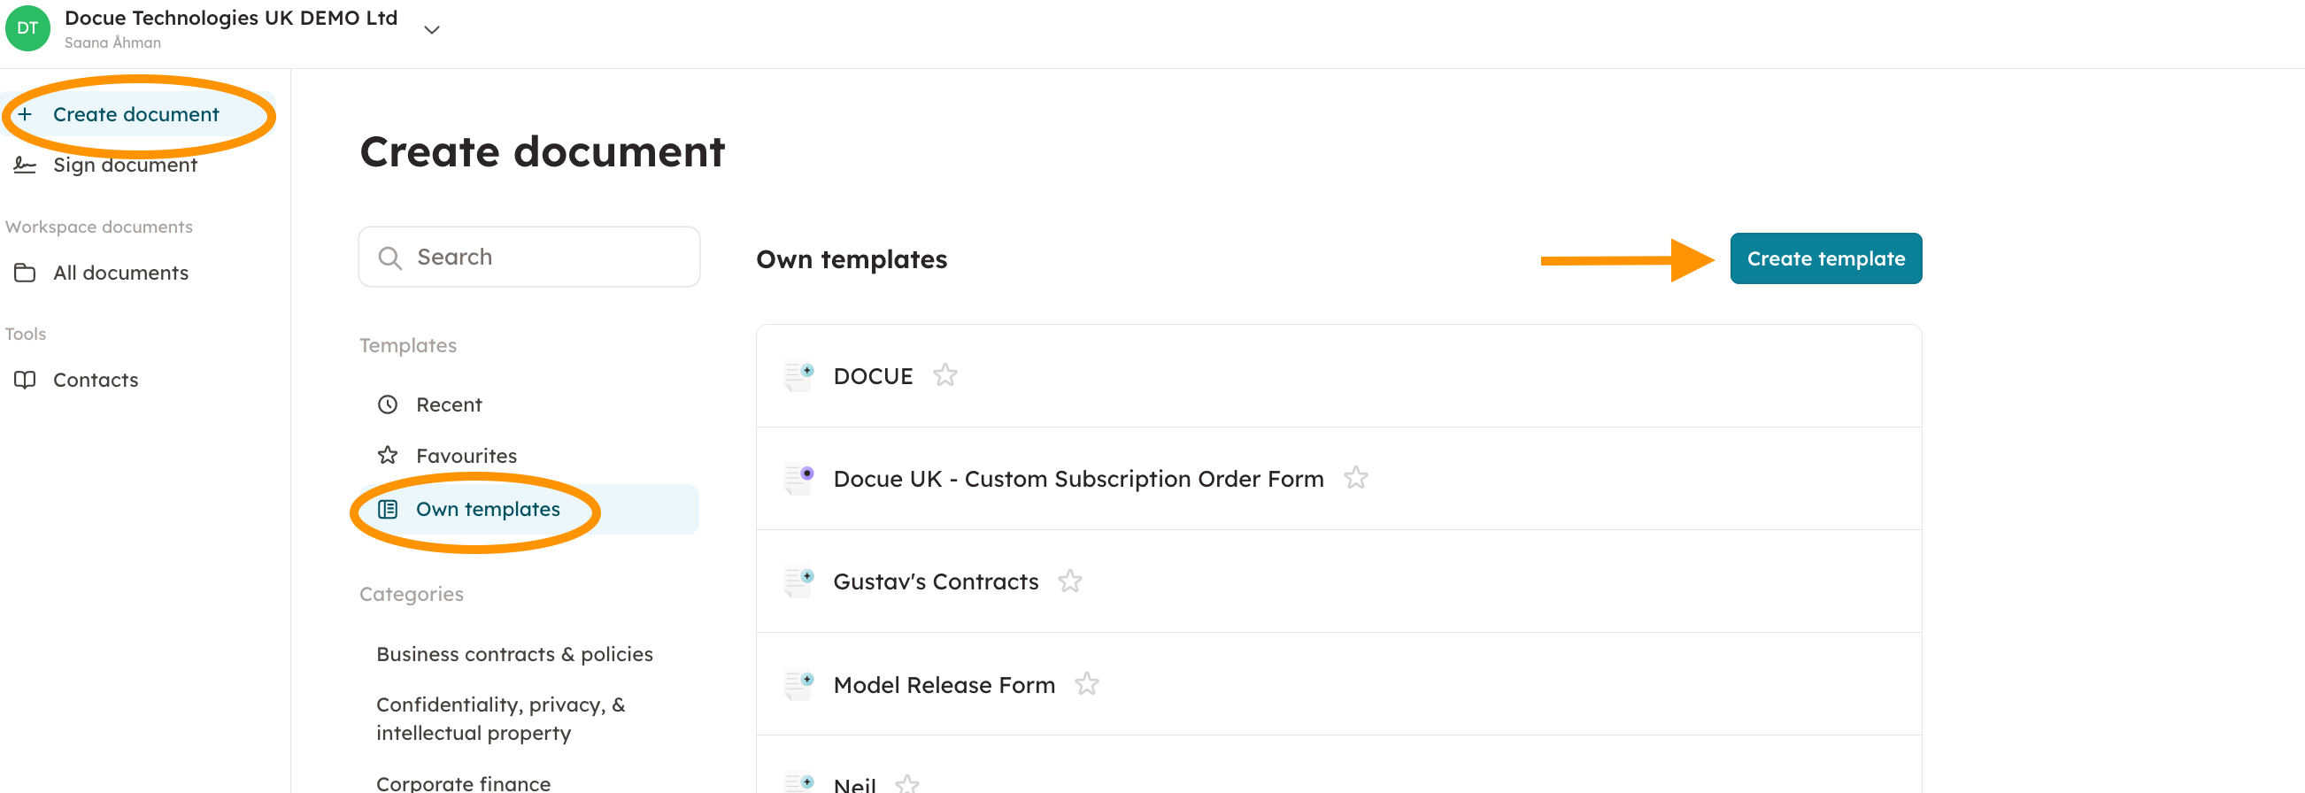Click the Recent clock icon
Screen dimensions: 2305x793
(x=388, y=405)
